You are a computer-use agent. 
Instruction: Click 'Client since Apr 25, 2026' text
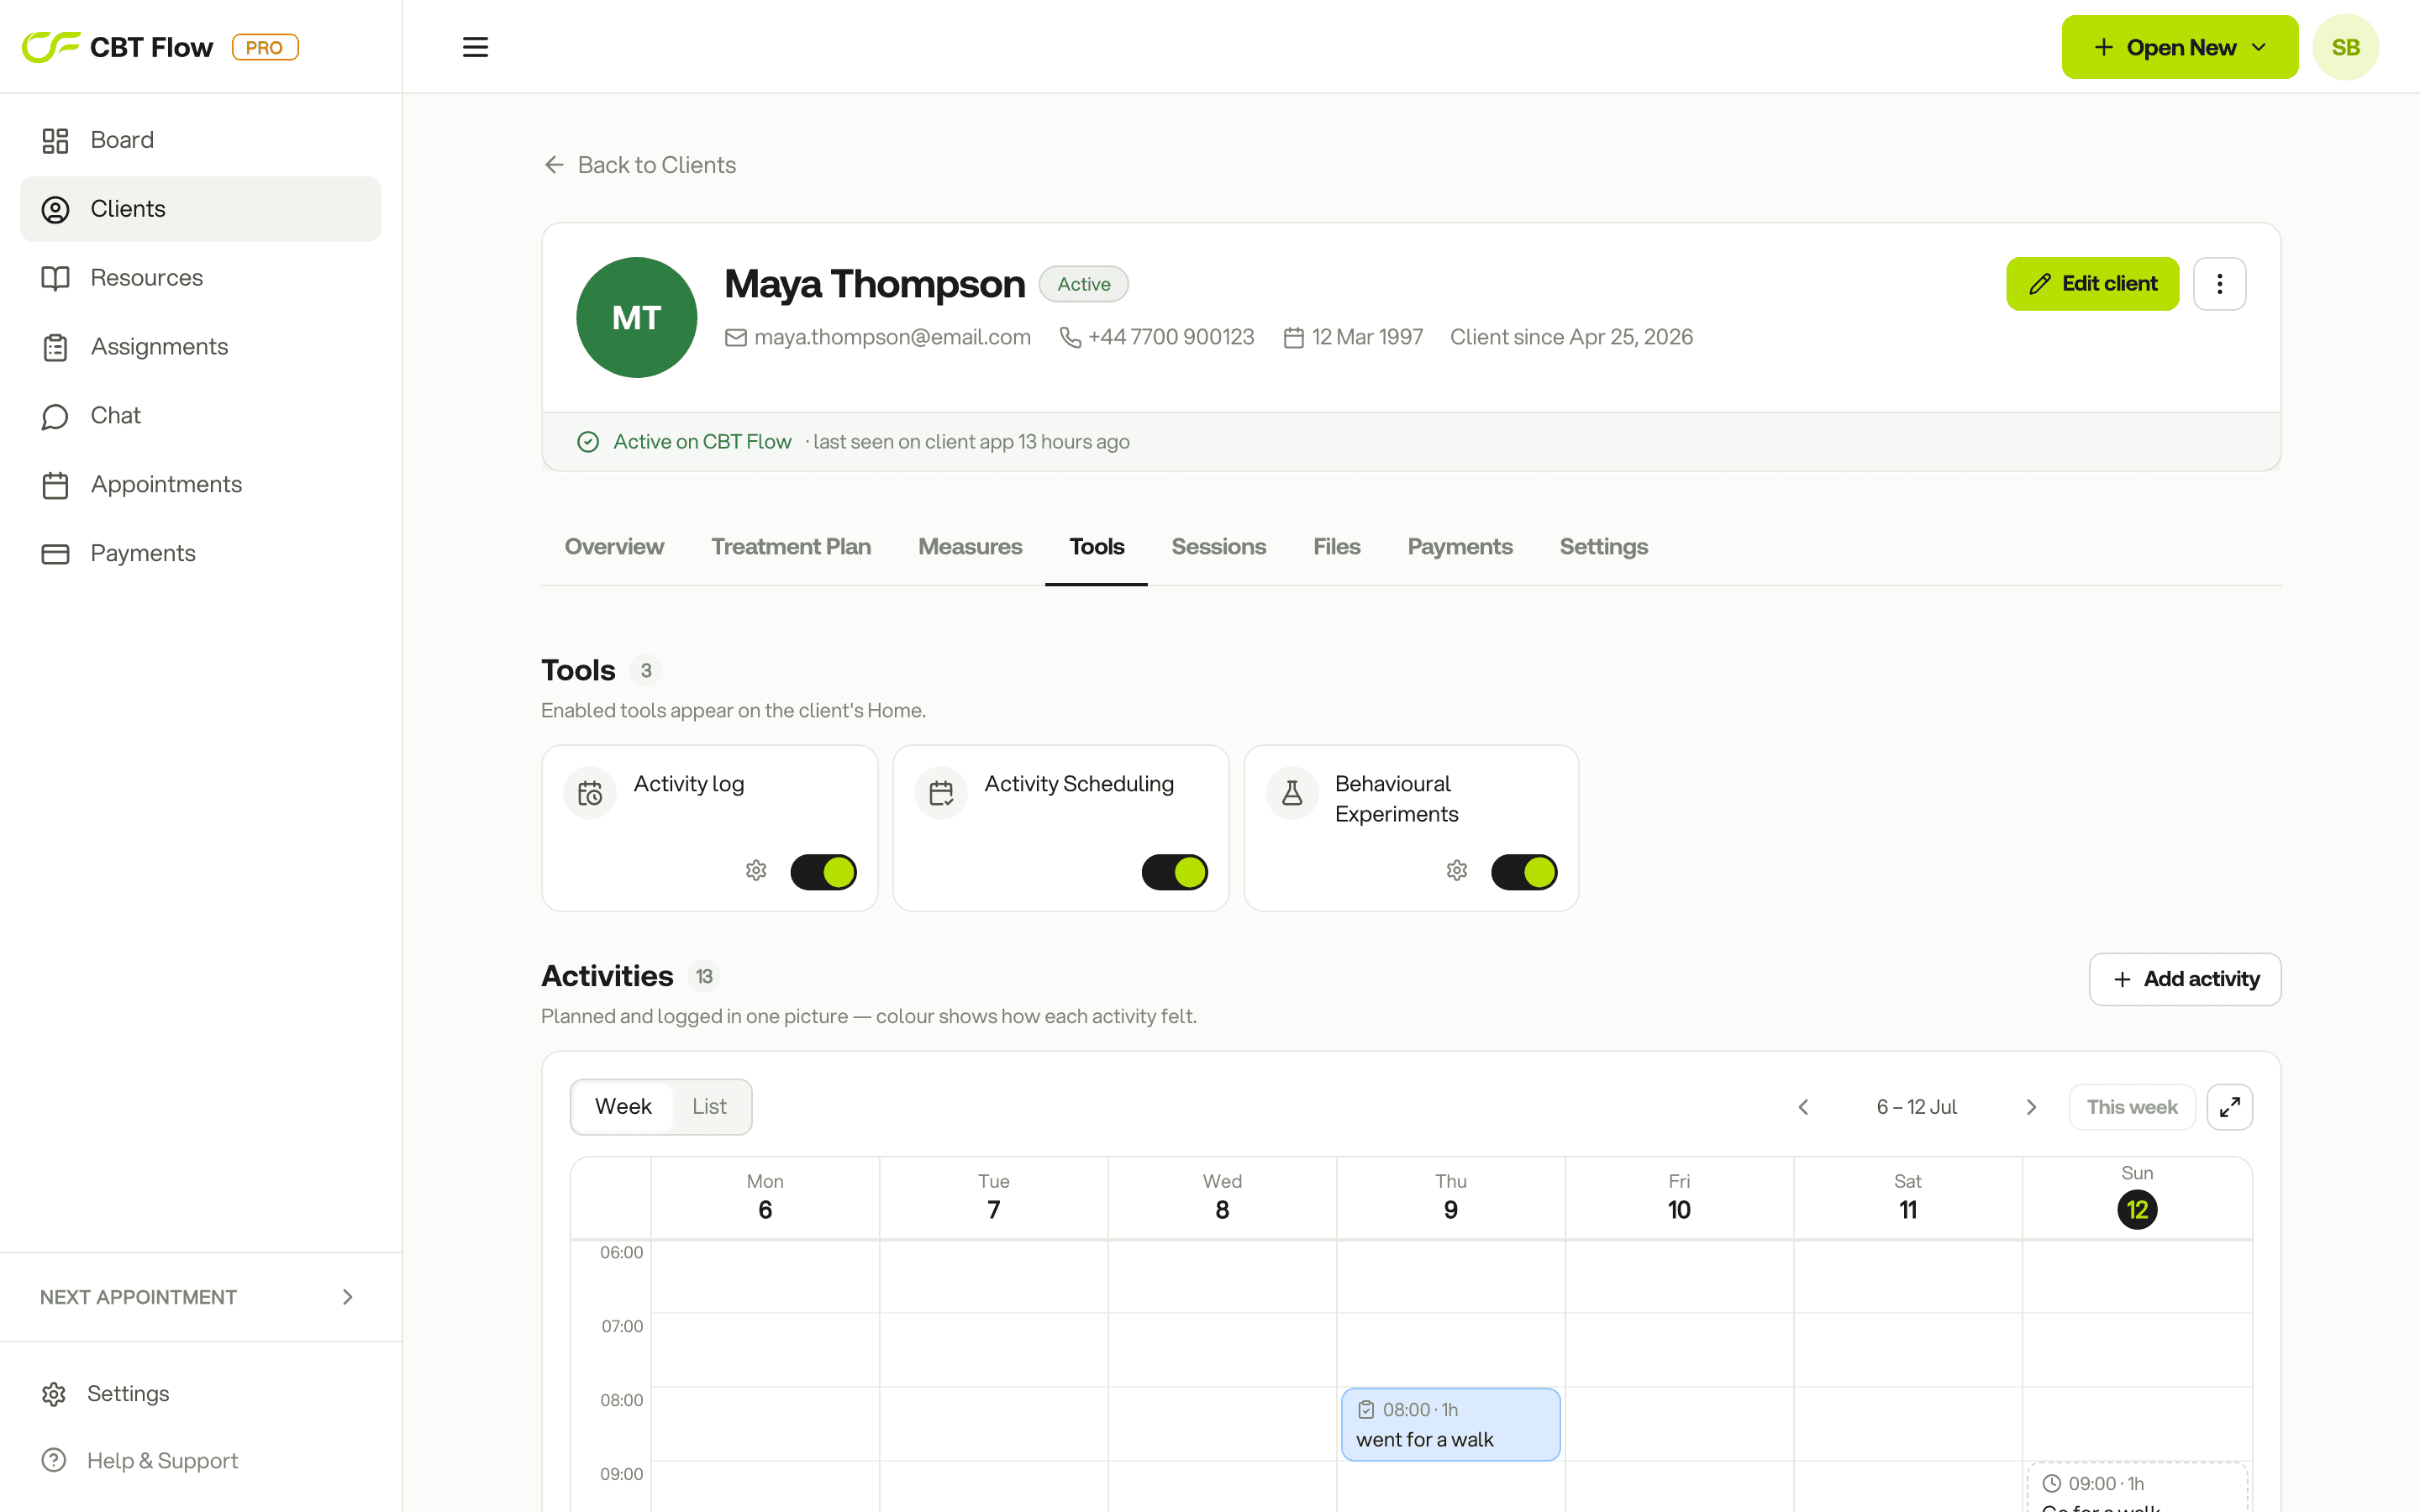coord(1571,338)
